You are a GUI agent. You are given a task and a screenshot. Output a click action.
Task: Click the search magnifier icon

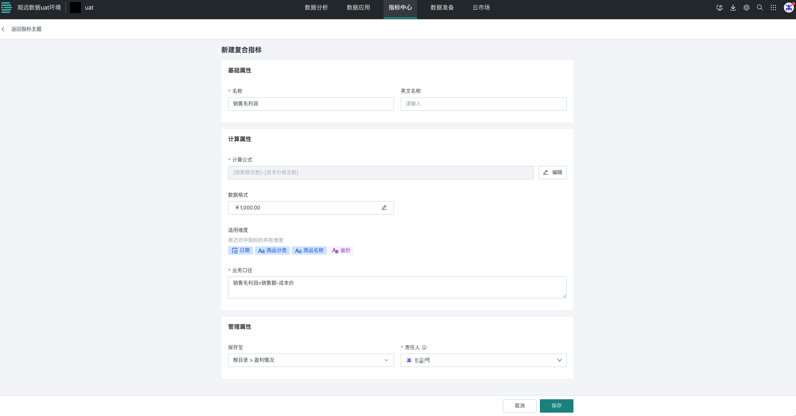(760, 8)
